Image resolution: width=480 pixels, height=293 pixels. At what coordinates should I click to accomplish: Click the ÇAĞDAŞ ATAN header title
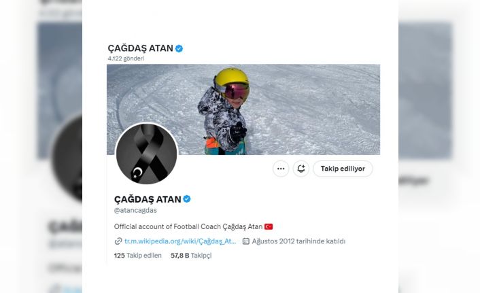pyautogui.click(x=141, y=48)
